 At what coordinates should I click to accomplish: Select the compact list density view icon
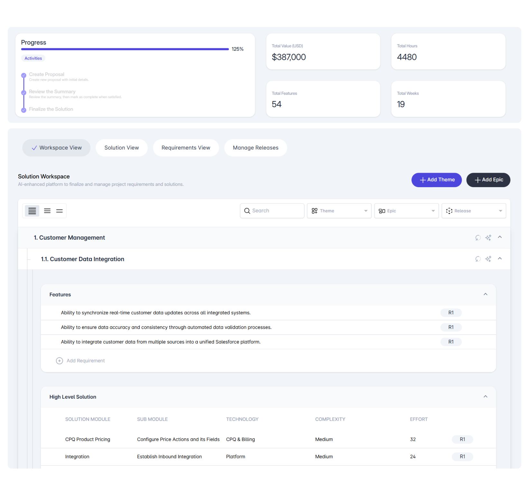pos(32,211)
